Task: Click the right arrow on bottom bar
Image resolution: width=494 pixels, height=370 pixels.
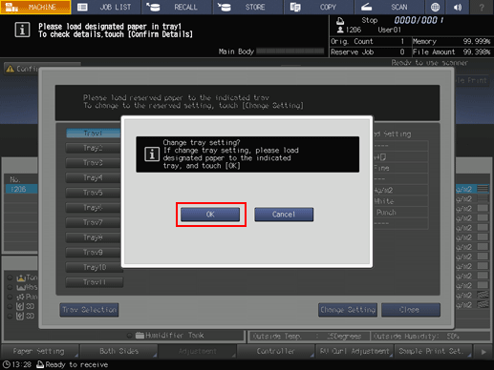Action: [x=483, y=352]
